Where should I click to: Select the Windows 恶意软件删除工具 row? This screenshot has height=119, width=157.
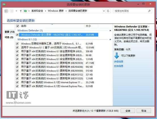[x=59, y=44]
